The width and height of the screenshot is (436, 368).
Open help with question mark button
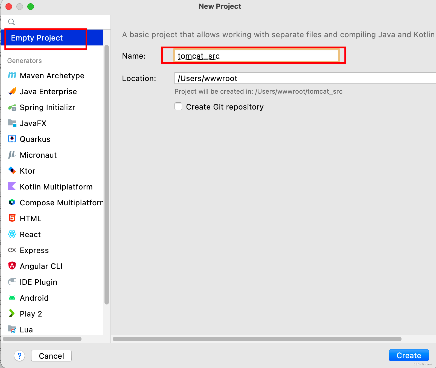[19, 356]
